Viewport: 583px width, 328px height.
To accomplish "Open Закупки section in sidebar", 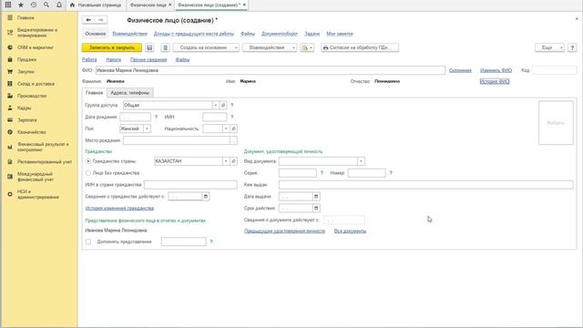I will [26, 71].
